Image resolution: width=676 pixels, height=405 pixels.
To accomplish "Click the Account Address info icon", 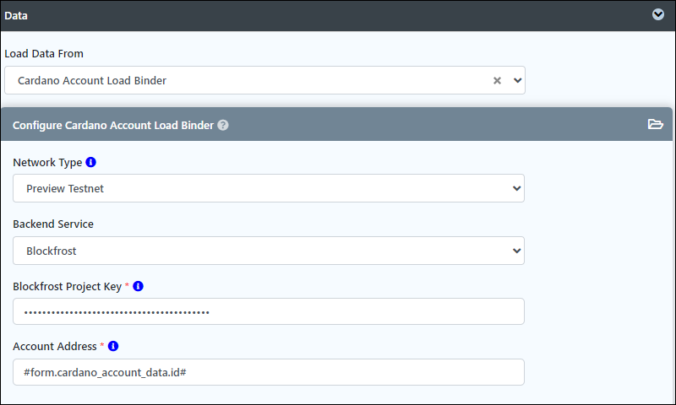I will (113, 346).
